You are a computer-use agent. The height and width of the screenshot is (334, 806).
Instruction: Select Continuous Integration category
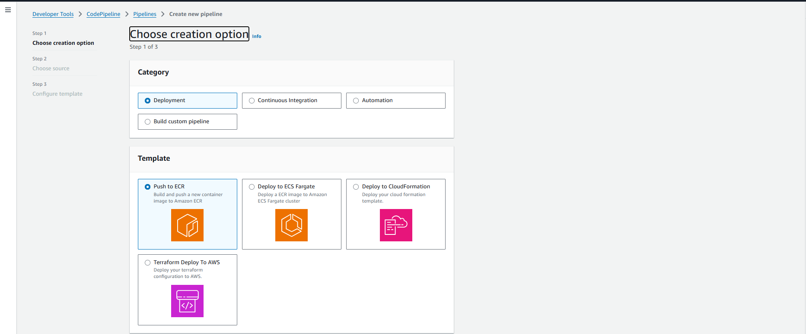pos(252,101)
